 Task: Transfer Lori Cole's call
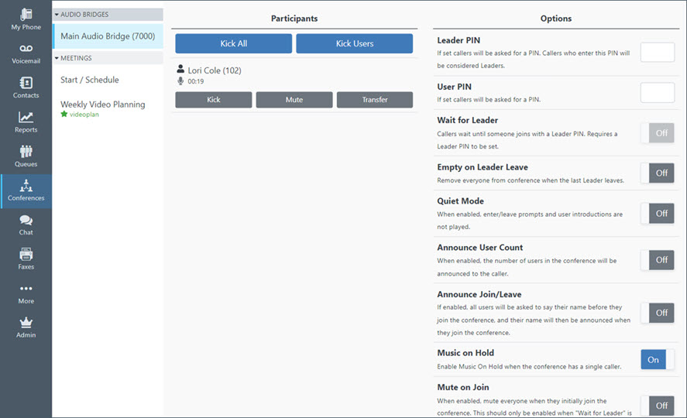375,100
